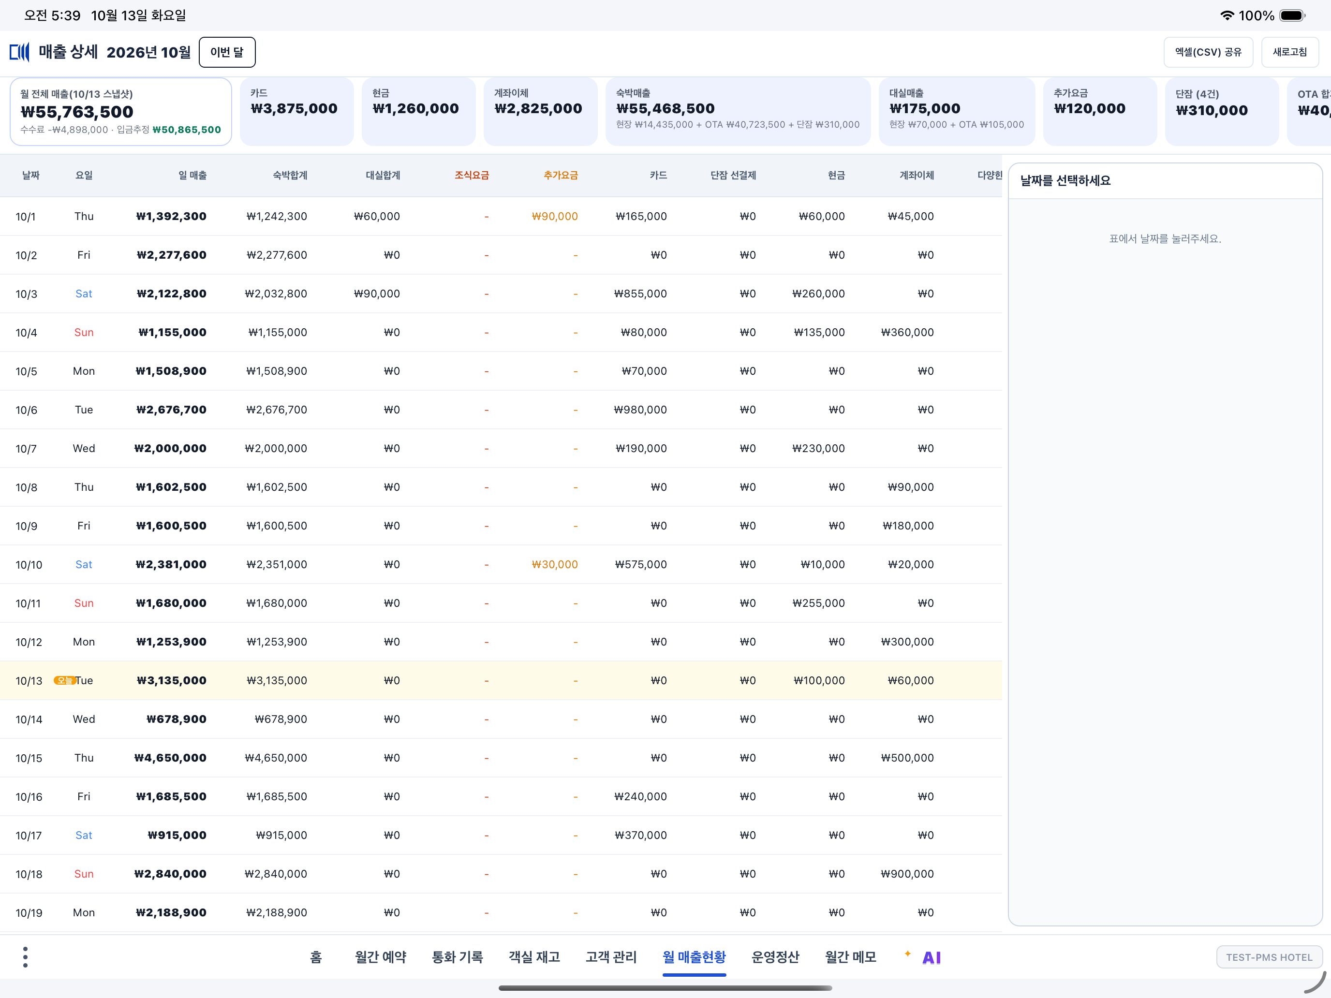Click the 추가요금 column header
This screenshot has height=998, width=1331.
click(561, 175)
